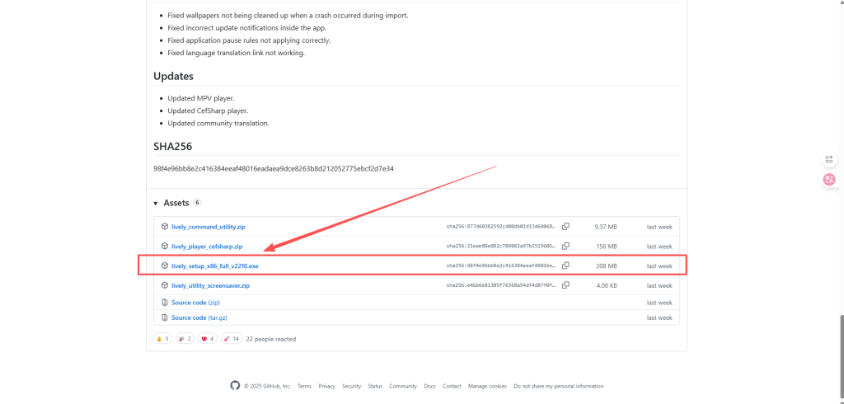Open Terms link in footer
The image size is (844, 404).
pos(304,386)
